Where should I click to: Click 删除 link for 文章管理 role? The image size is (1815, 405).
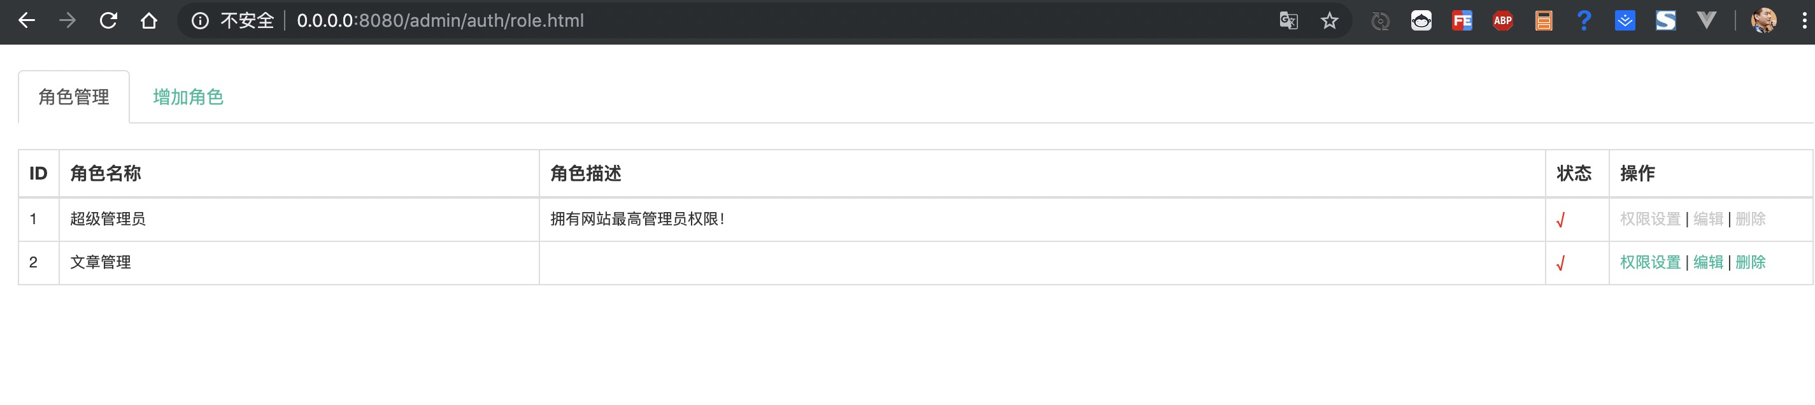click(1750, 263)
